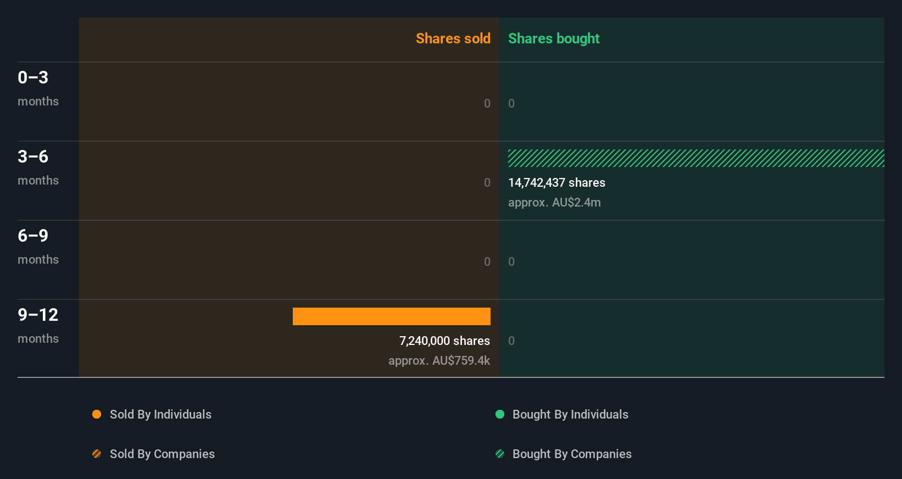The width and height of the screenshot is (902, 479).
Task: Select the Sold By Companies legend label
Action: 162,454
